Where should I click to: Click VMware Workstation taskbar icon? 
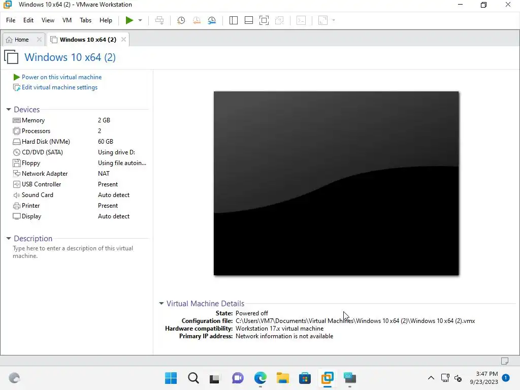click(328, 378)
